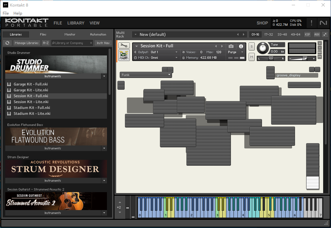Open the MIDI Ch Omni dropdown
The image size is (331, 228).
[x=157, y=58]
